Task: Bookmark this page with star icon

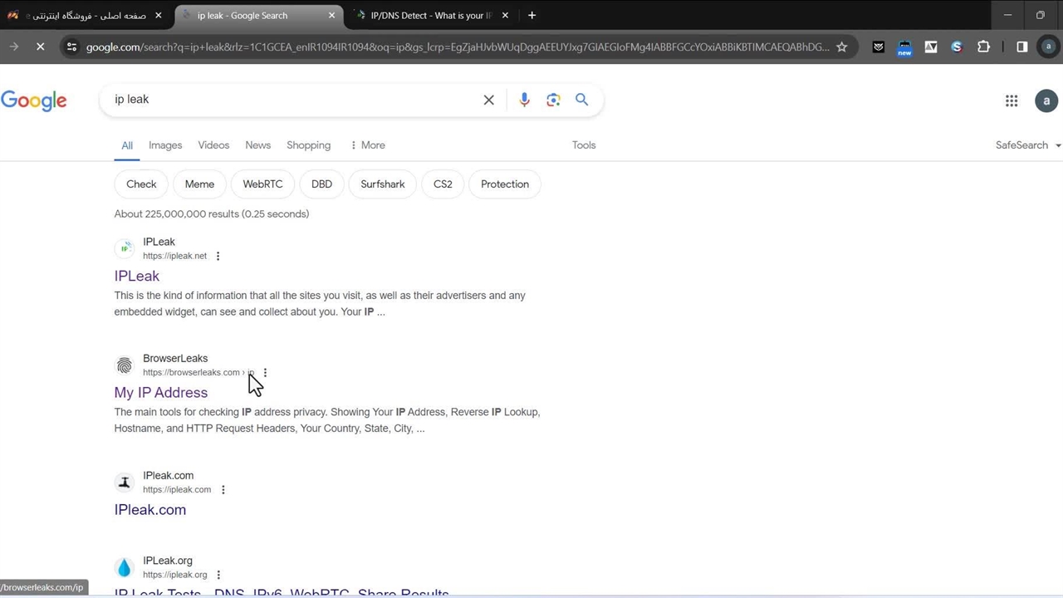Action: 842,47
